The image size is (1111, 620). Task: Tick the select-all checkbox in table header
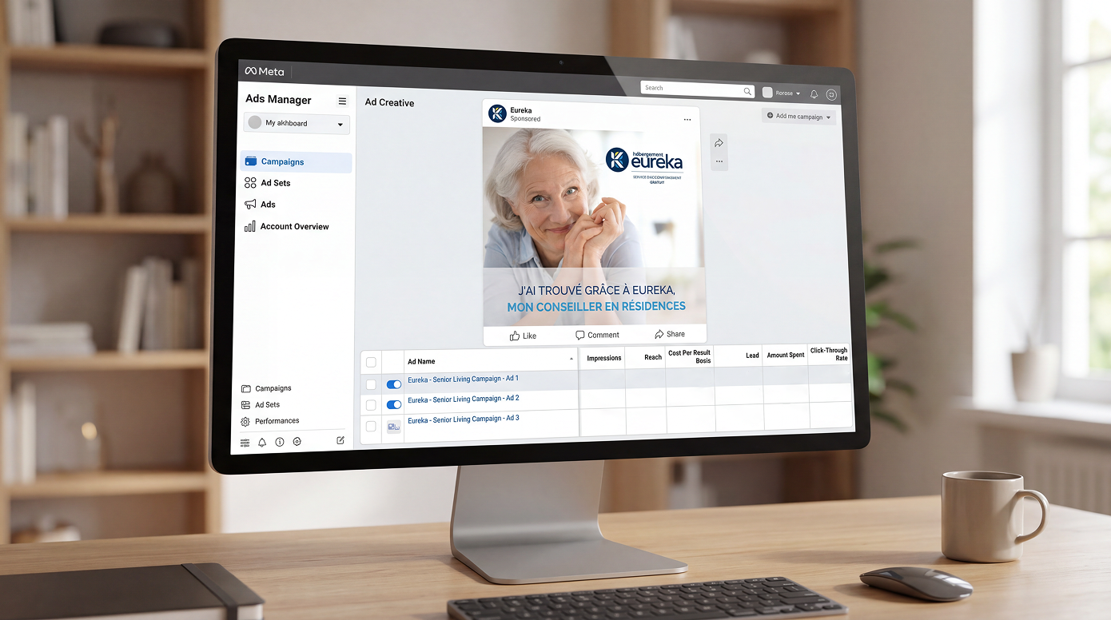371,362
